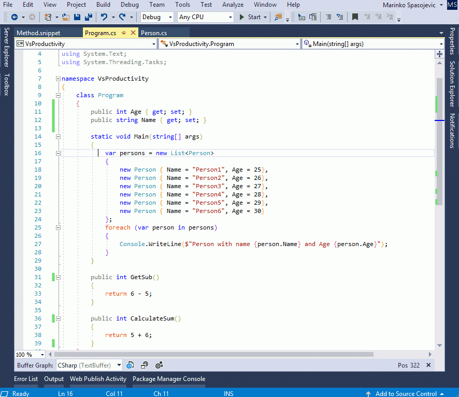Click the Open File folder icon

pyautogui.click(x=67, y=17)
